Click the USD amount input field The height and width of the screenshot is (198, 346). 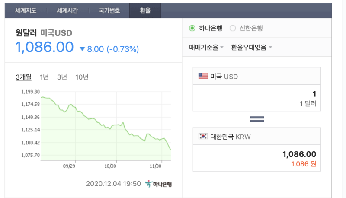point(257,98)
